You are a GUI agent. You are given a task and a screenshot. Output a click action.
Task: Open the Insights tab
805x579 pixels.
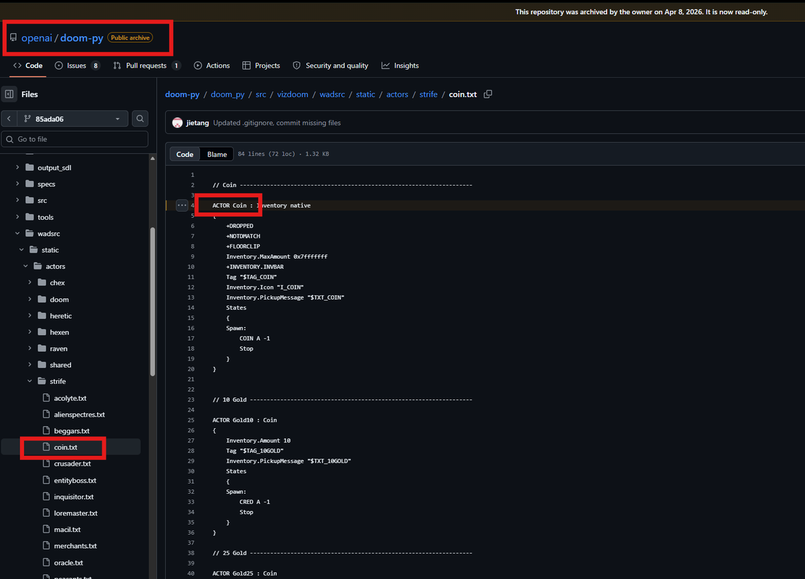400,66
